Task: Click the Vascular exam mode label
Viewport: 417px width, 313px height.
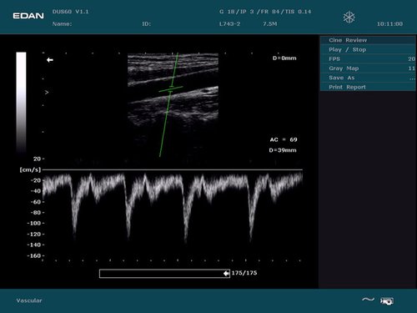Action: (x=29, y=300)
